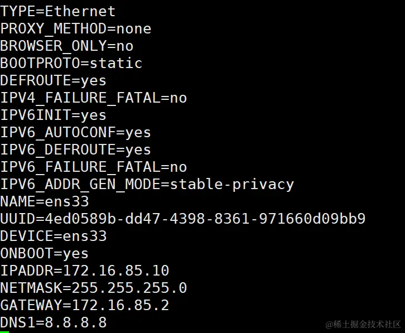The width and height of the screenshot is (405, 333).
Task: Click the stable-privacy value
Action: point(232,184)
